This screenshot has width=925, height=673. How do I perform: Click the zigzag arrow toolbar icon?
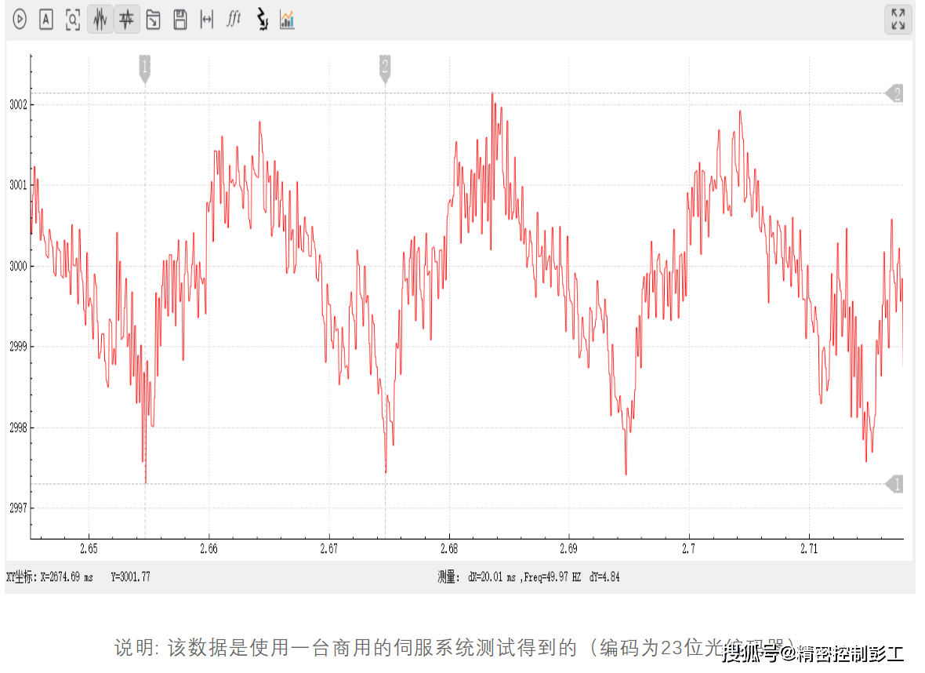coord(262,20)
